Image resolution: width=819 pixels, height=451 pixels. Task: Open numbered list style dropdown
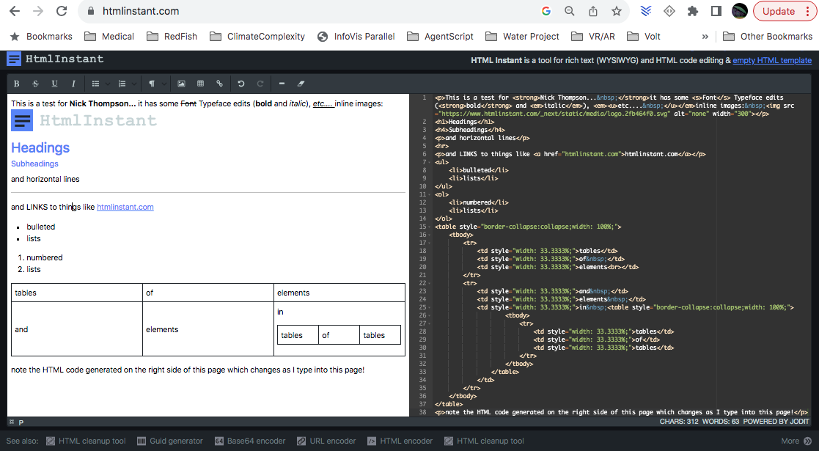point(134,84)
